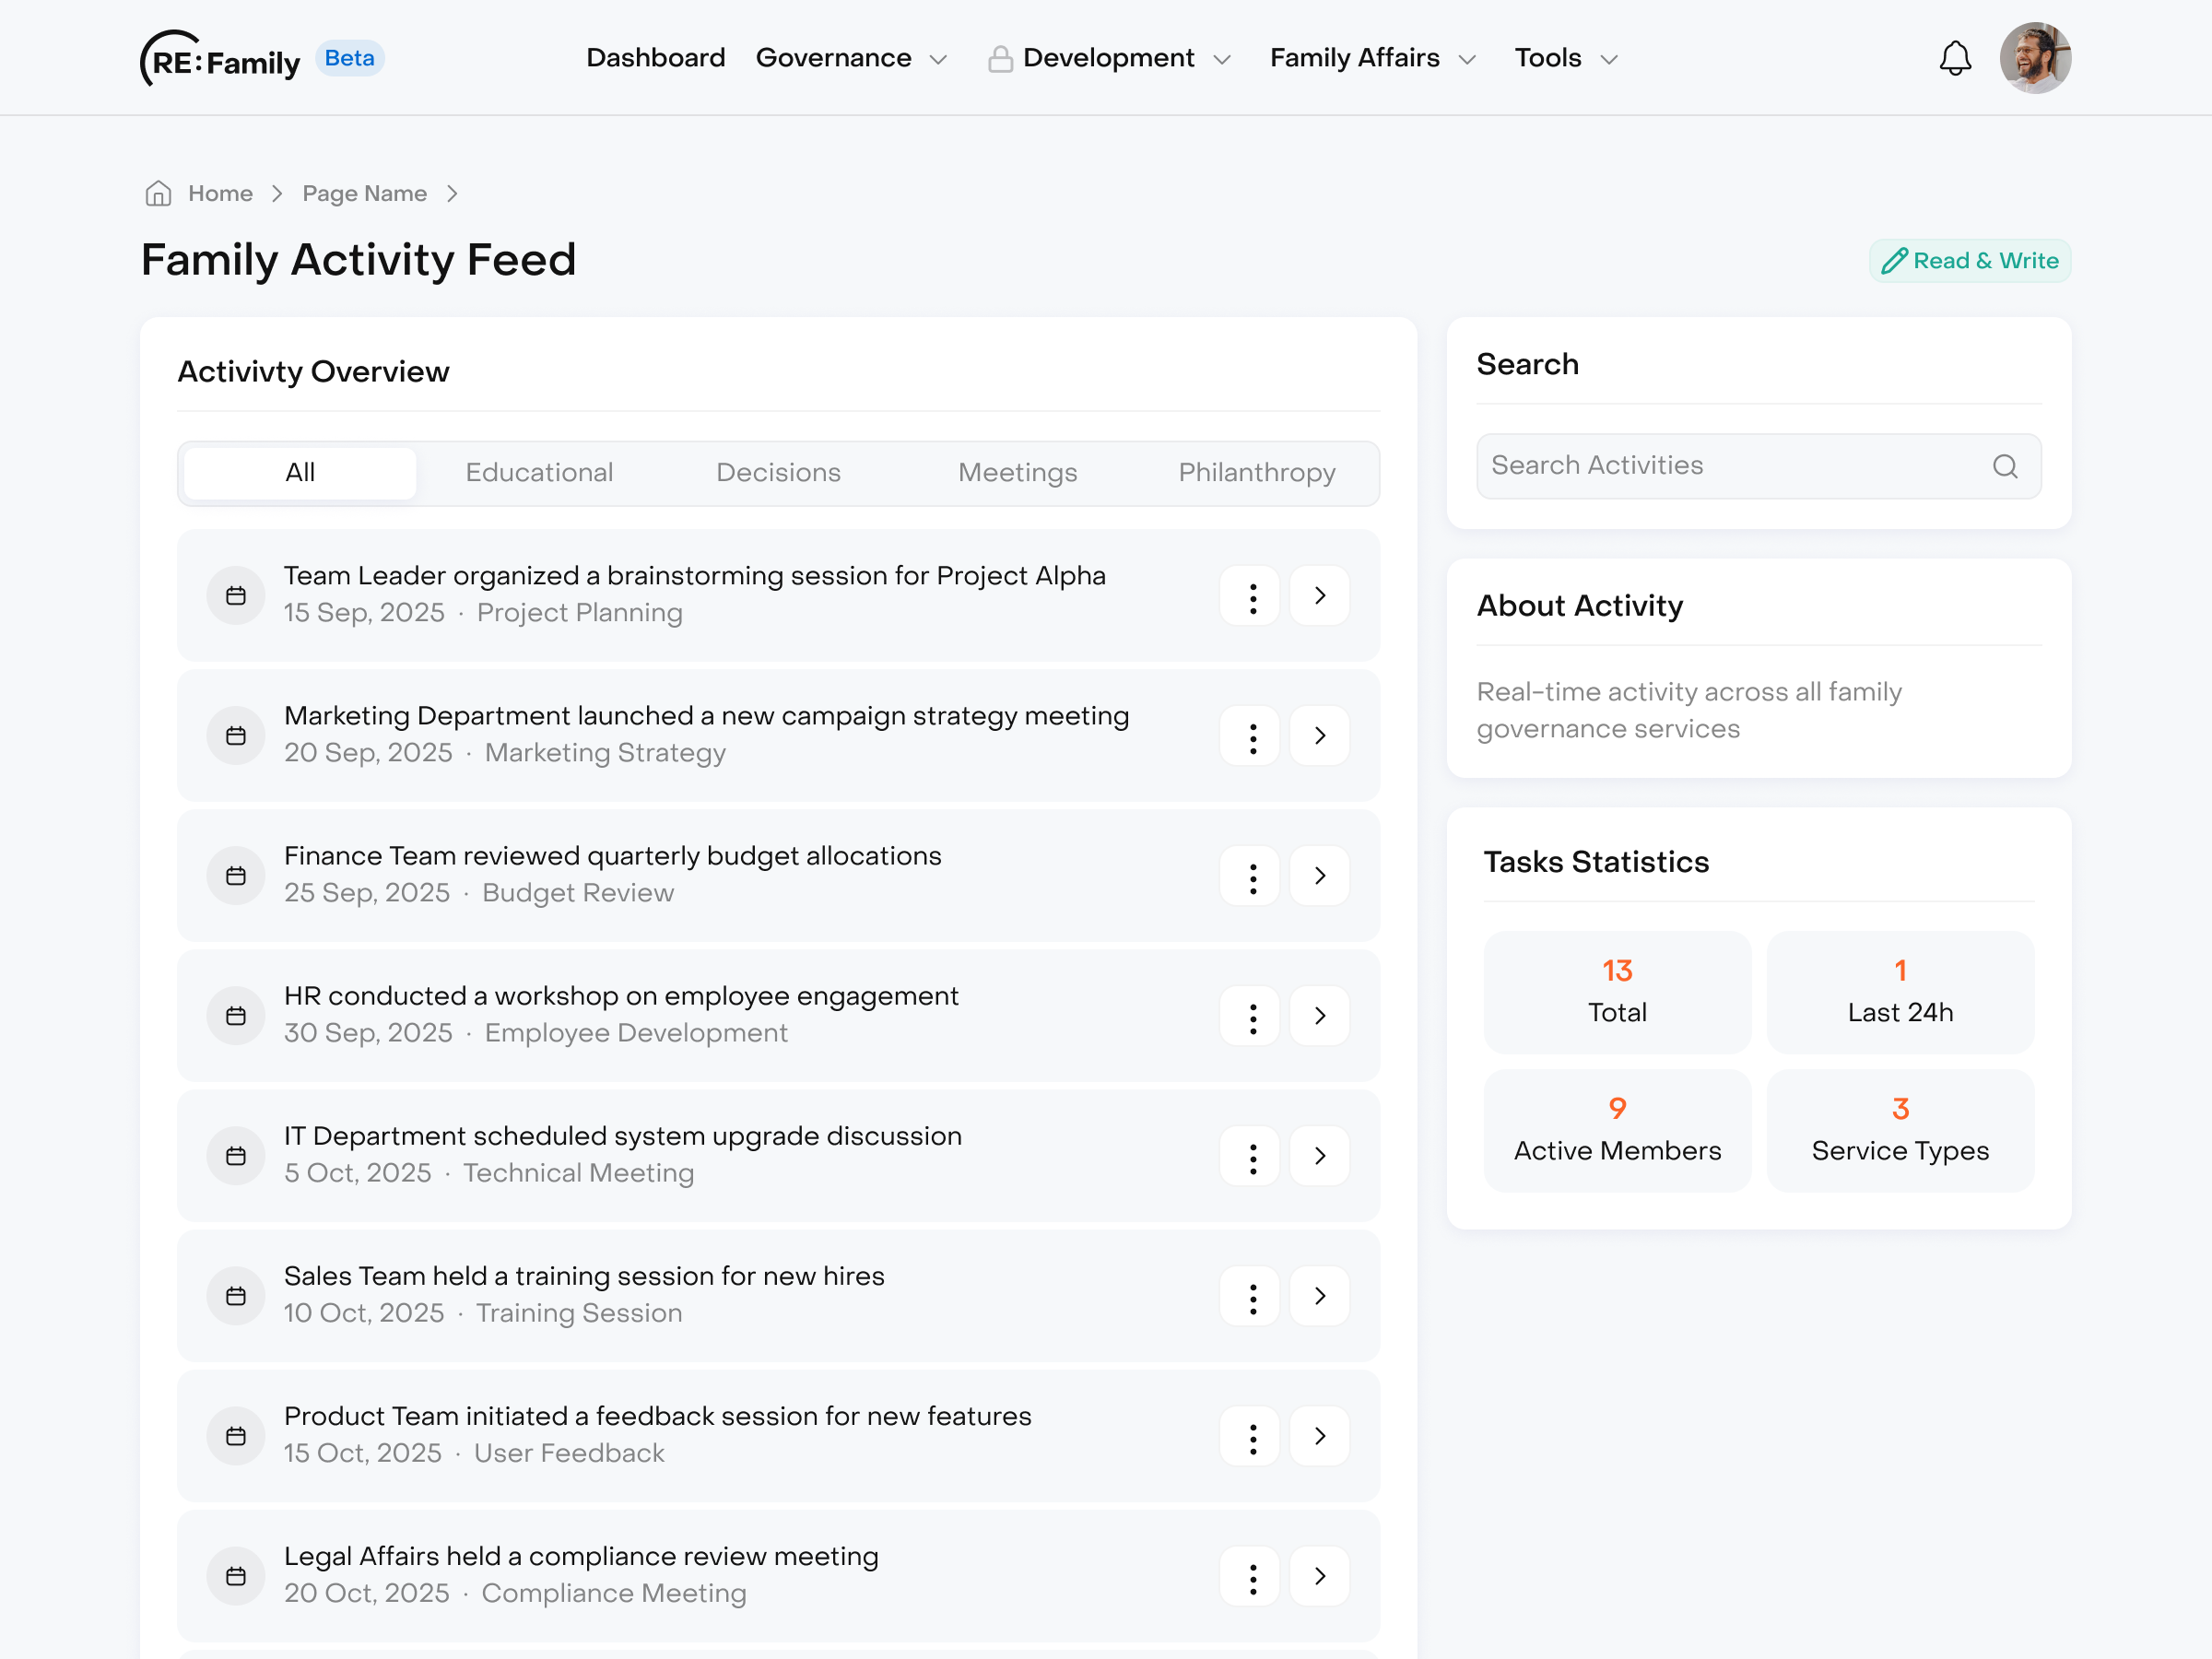Go to Dashboard in top navigation
Image resolution: width=2212 pixels, height=1659 pixels.
point(655,58)
